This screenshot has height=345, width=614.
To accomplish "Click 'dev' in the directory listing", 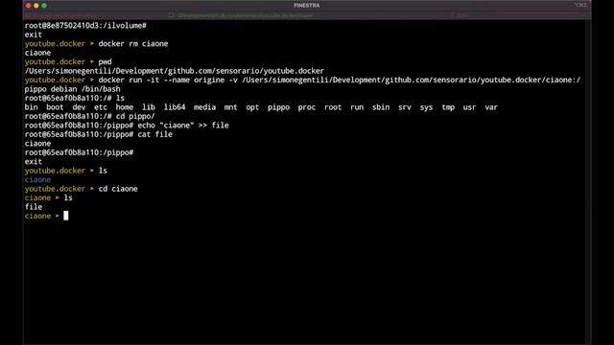I will (79, 107).
